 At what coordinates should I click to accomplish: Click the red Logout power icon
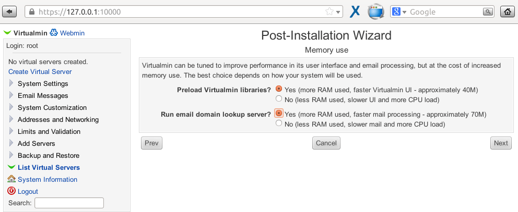click(x=11, y=191)
